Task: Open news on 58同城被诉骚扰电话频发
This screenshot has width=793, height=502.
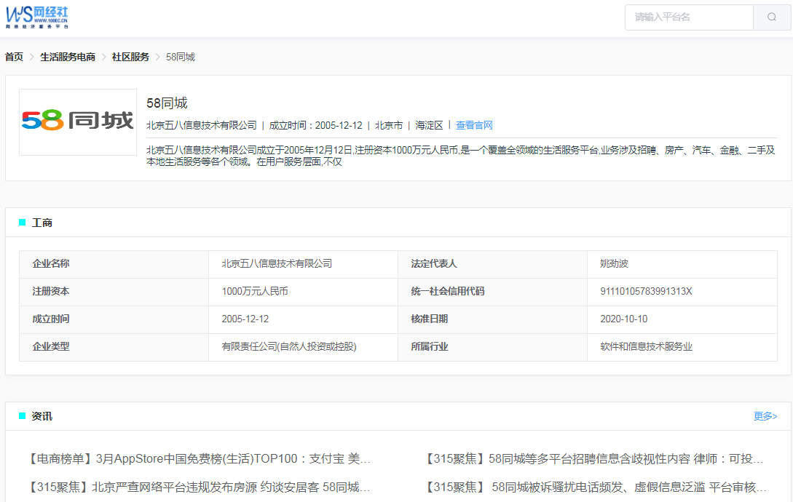Action: point(595,487)
